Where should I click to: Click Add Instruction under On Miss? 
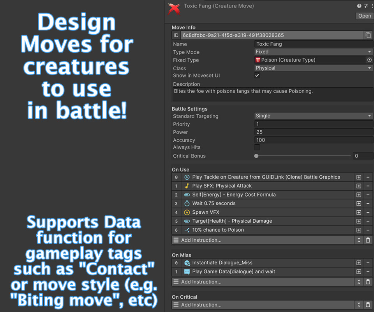(263, 282)
